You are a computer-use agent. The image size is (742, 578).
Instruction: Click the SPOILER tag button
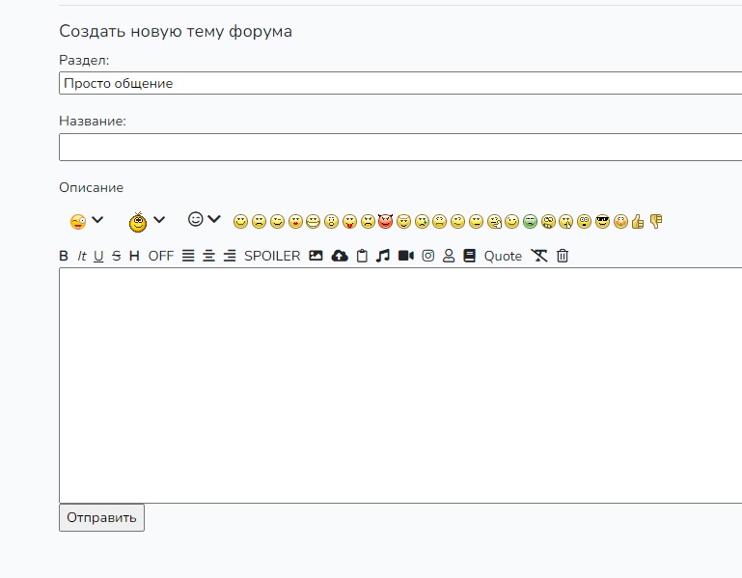click(x=272, y=256)
